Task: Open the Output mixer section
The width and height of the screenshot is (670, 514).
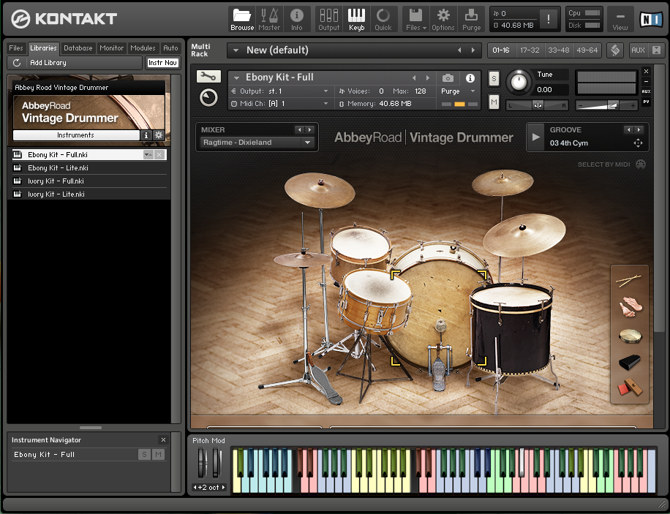Action: (x=329, y=20)
